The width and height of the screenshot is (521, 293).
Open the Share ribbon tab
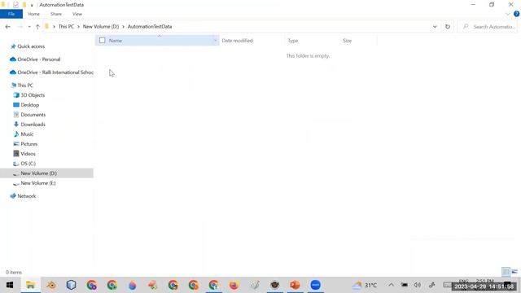point(56,14)
